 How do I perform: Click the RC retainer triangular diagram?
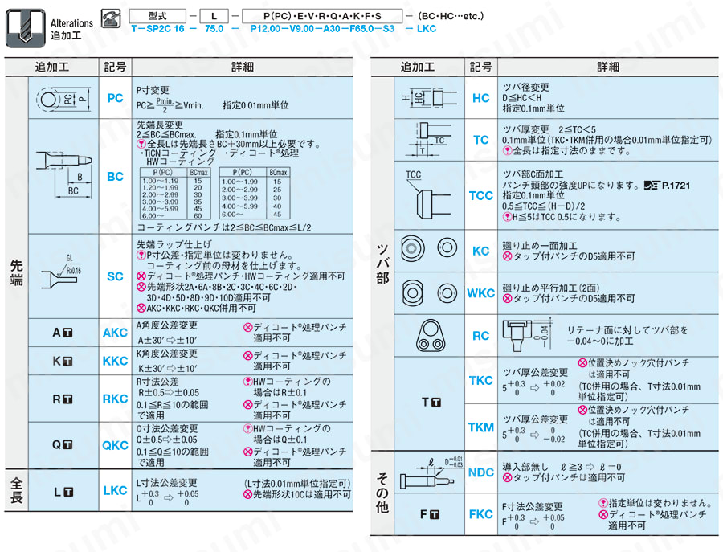[x=430, y=335]
